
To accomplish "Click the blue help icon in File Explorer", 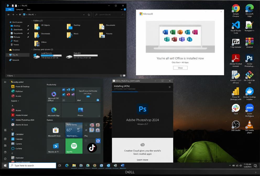I will click(x=125, y=9).
